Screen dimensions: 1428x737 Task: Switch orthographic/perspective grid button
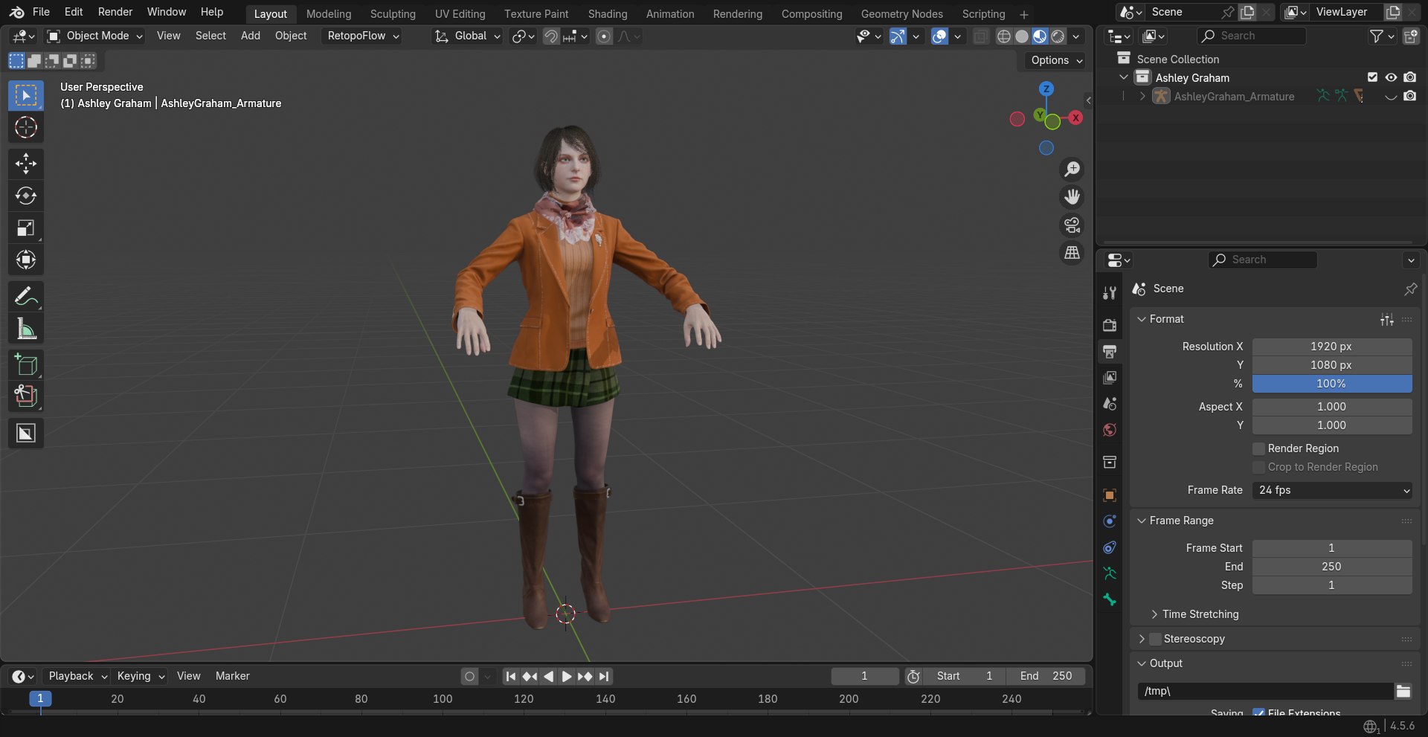(x=1072, y=253)
